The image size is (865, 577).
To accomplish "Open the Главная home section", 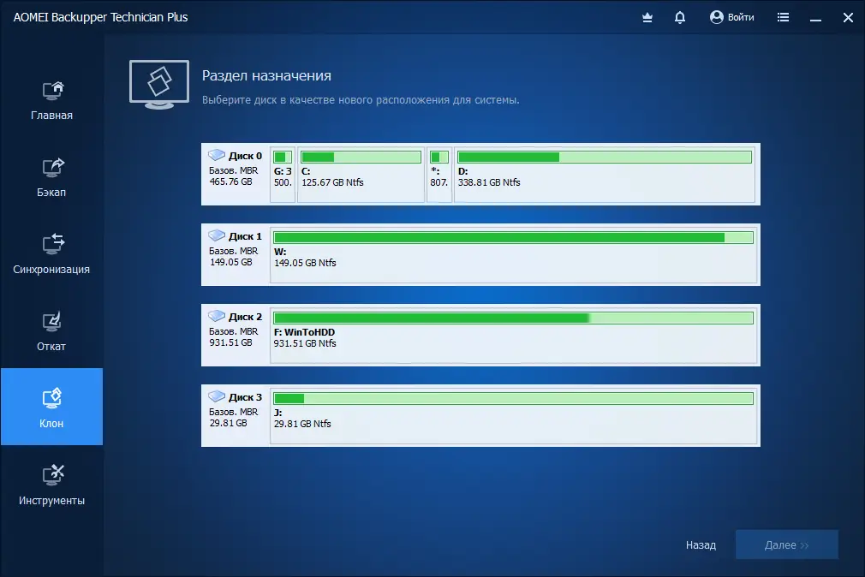I will coord(51,100).
